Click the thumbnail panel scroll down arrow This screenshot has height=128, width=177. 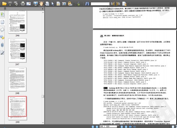tap(43, 123)
